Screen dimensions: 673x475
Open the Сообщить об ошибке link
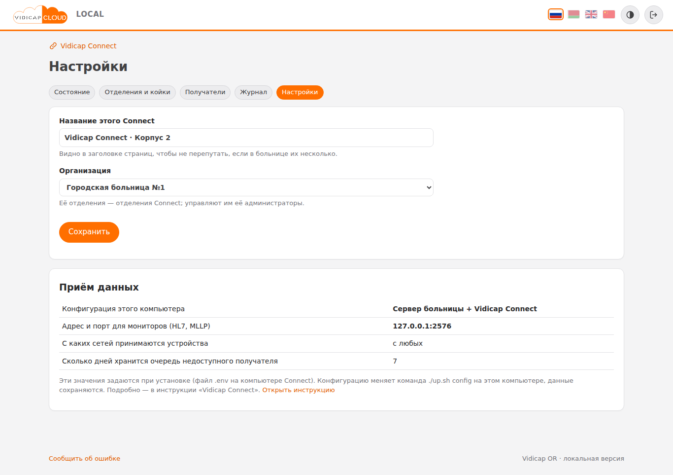pos(84,459)
